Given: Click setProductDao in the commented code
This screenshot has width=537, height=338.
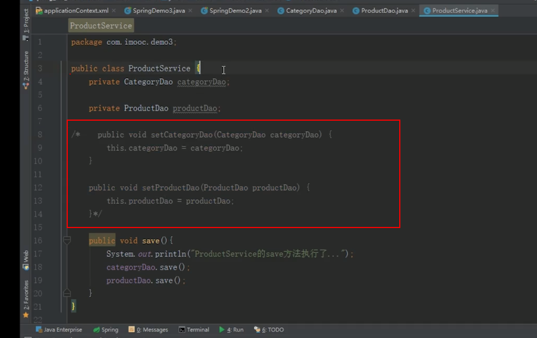Looking at the screenshot, I should click(x=171, y=188).
